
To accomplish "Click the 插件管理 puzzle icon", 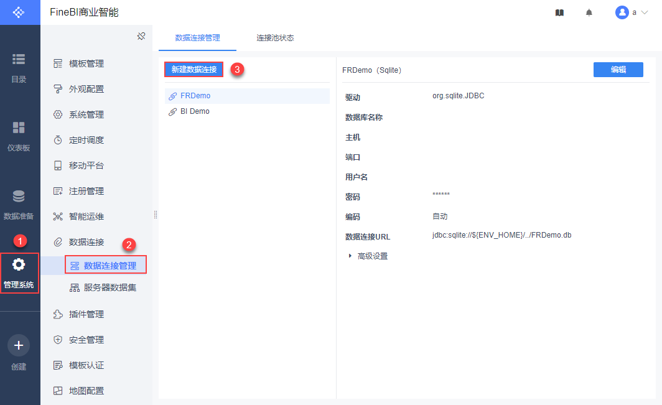I will point(58,314).
